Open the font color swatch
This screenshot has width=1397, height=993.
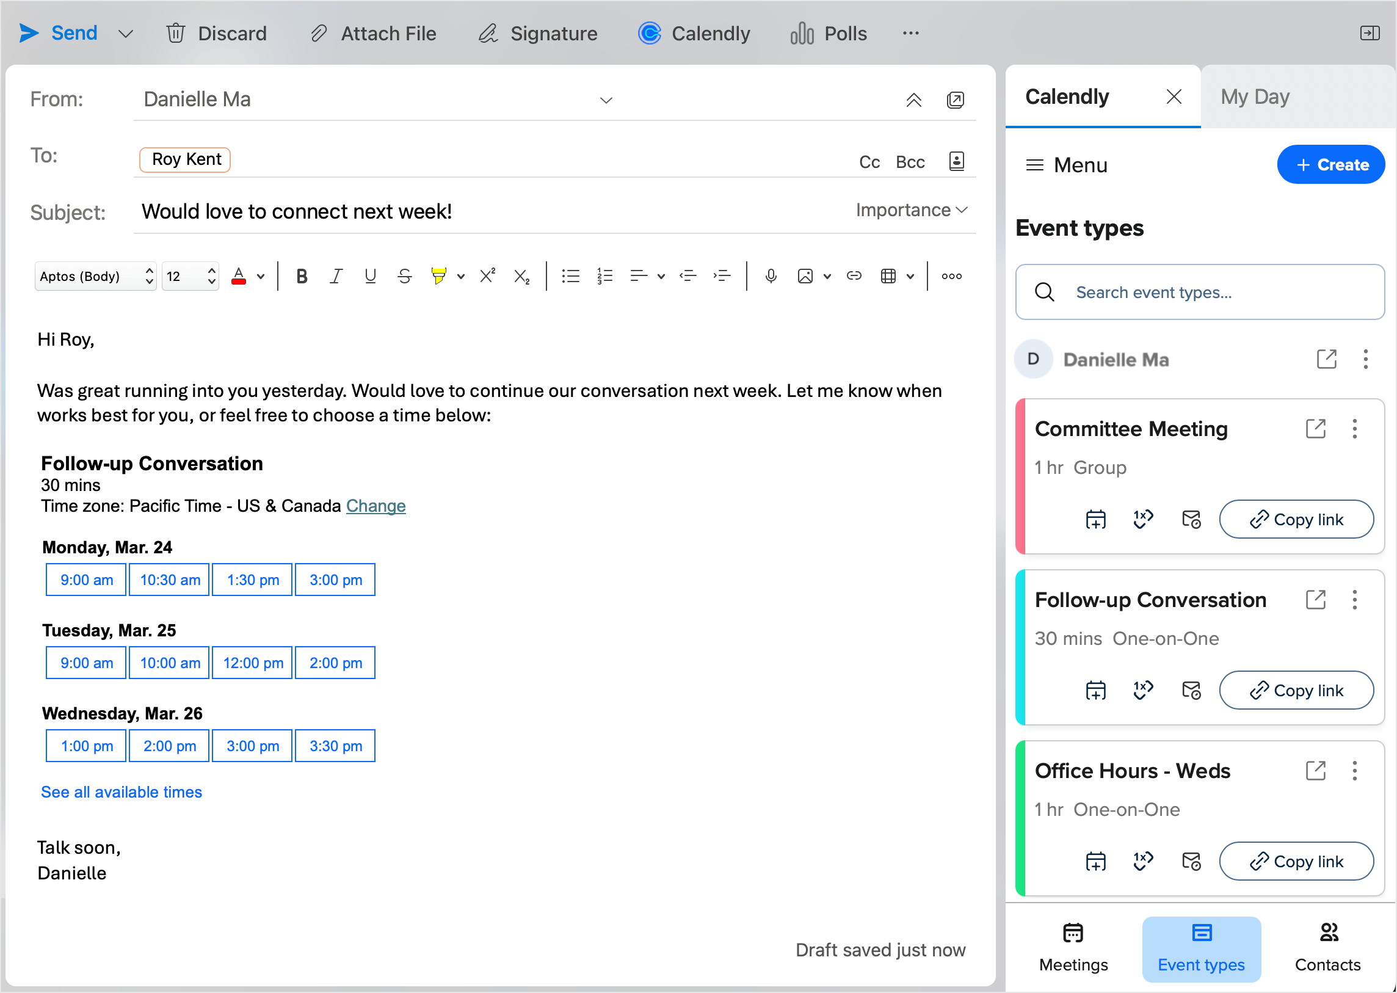click(239, 277)
